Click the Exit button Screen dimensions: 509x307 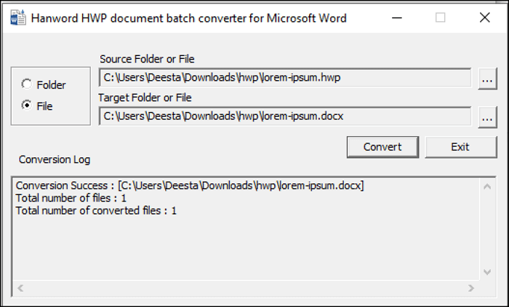tap(460, 147)
